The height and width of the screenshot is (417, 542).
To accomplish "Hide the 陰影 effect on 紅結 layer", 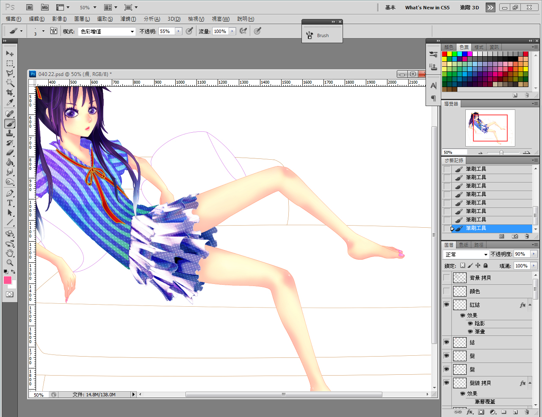I will (470, 323).
